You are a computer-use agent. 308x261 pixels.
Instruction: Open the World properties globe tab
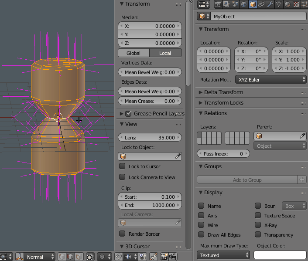coord(244,4)
